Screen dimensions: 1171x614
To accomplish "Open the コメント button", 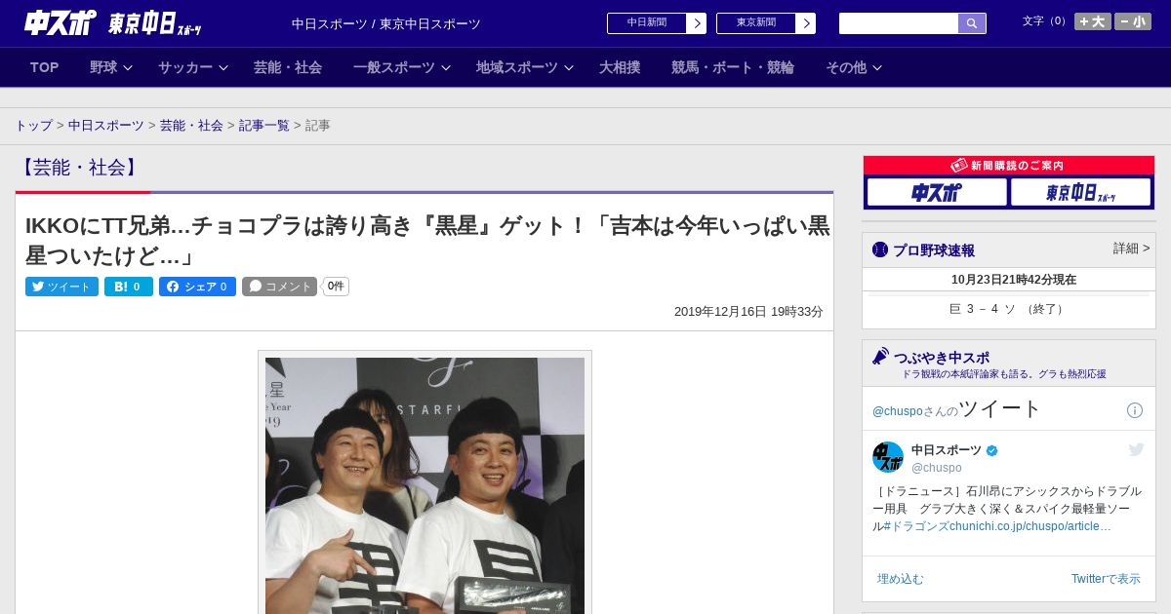I will 279,287.
